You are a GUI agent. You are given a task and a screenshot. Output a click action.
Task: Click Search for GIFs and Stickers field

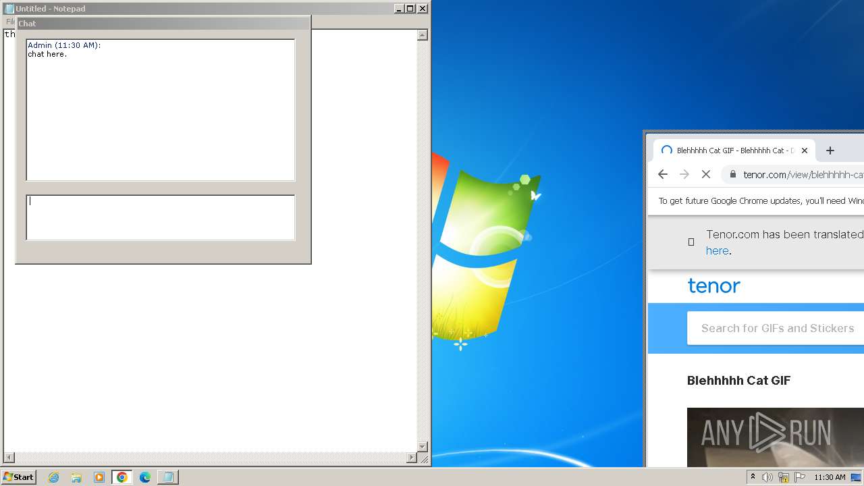click(776, 328)
